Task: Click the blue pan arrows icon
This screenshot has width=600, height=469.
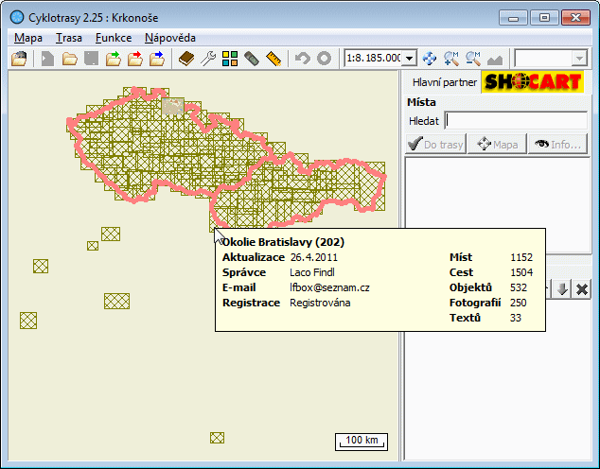Action: point(430,59)
